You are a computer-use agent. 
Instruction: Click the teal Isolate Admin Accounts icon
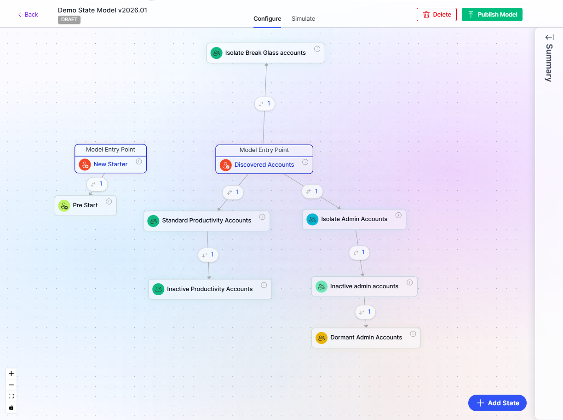(x=312, y=219)
